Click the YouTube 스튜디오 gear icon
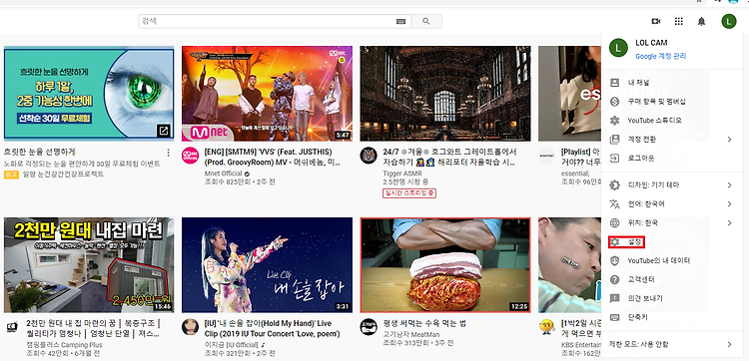Viewport: 749px width, 361px height. [x=615, y=121]
